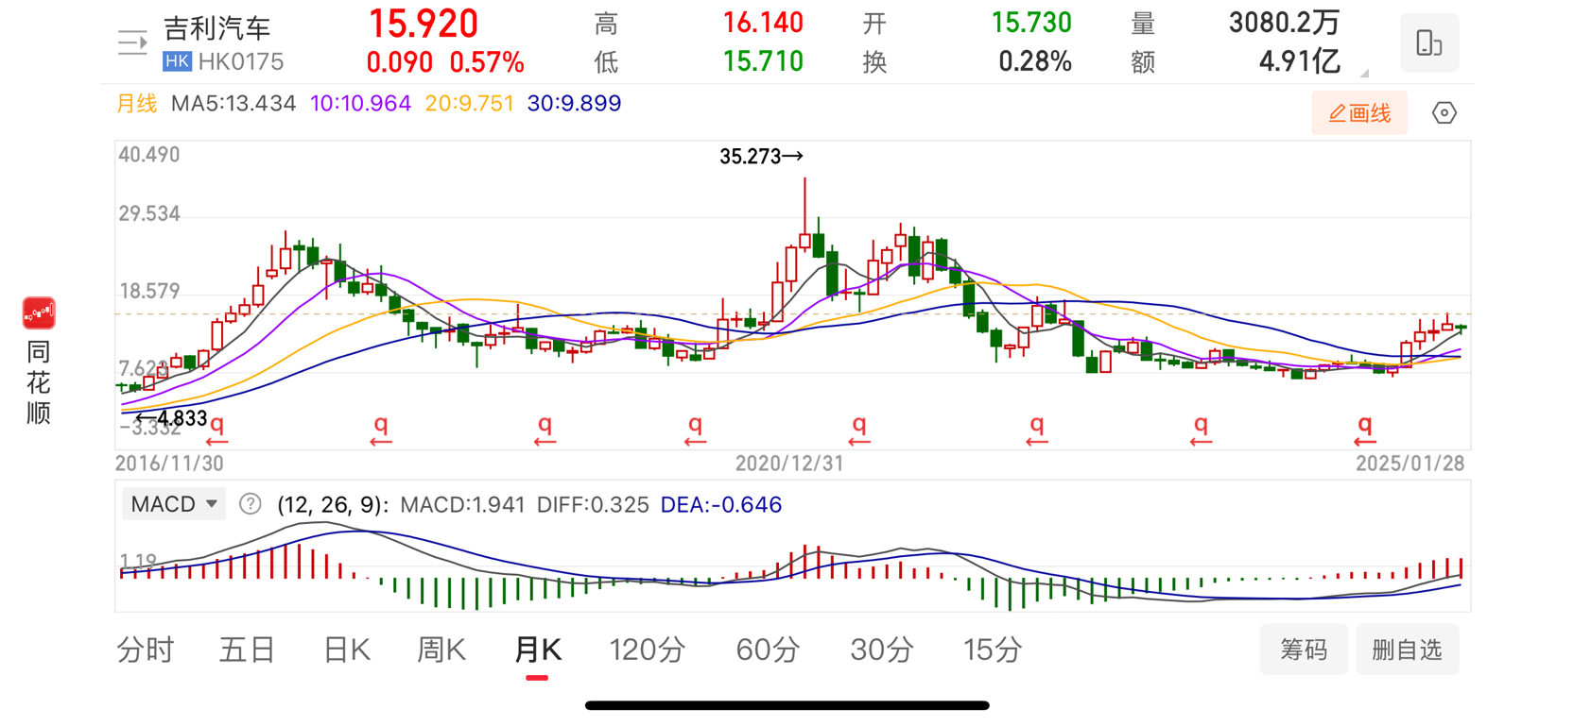1574x726 pixels.
Task: Switch to the 日K daily chart tab
Action: 346,650
